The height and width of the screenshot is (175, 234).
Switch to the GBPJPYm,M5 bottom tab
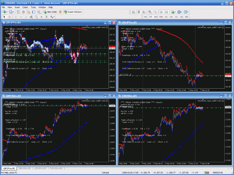click(x=9, y=168)
